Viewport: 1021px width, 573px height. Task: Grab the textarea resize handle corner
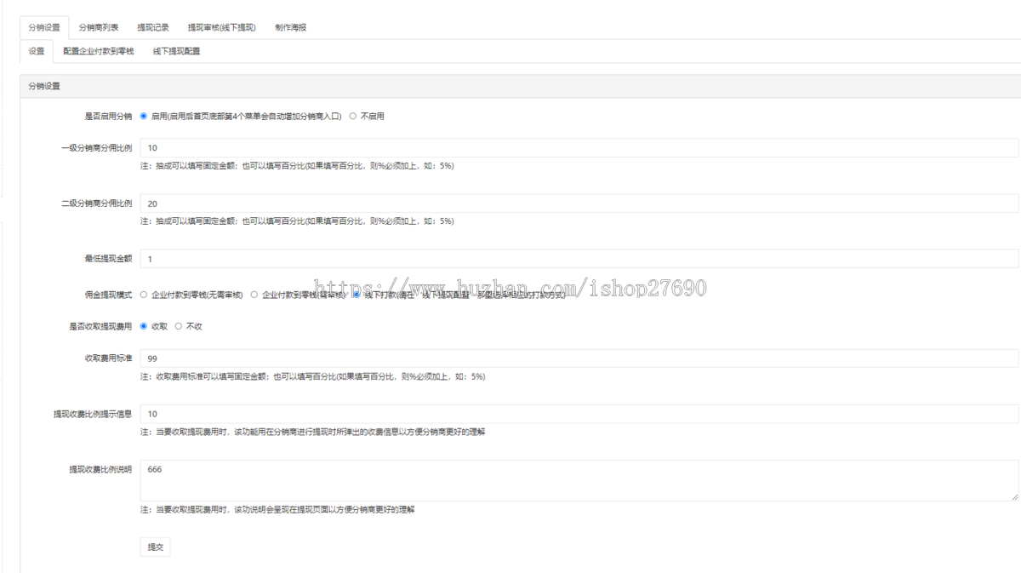pos(1013,496)
